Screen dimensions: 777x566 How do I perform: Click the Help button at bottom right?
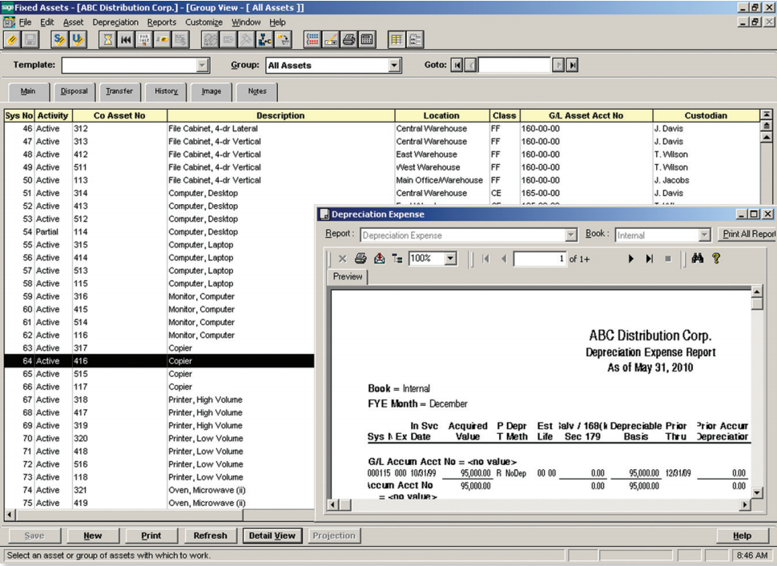click(x=742, y=536)
